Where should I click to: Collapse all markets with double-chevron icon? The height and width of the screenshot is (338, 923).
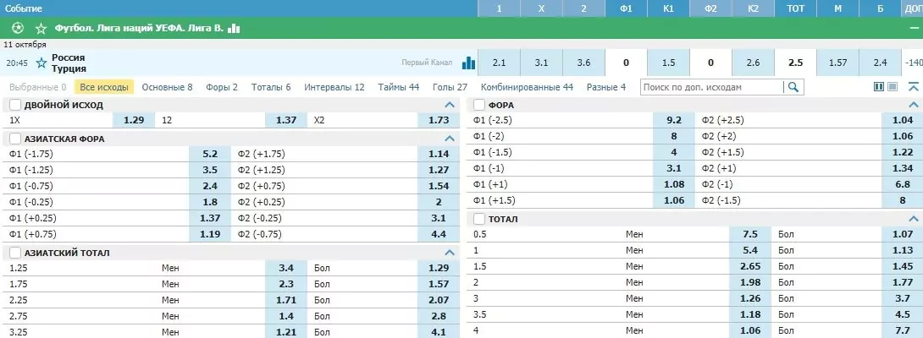[914, 87]
